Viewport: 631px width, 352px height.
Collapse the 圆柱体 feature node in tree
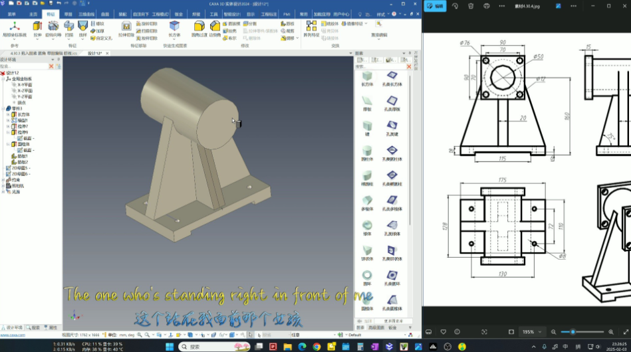tap(8, 144)
